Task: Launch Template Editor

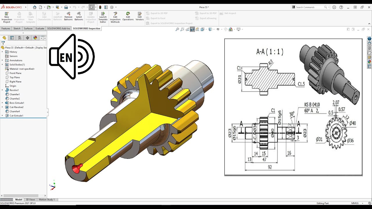Action: [103, 17]
